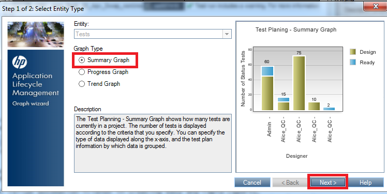Click the 'Ready' legend label
The image size is (387, 194).
coord(367,63)
